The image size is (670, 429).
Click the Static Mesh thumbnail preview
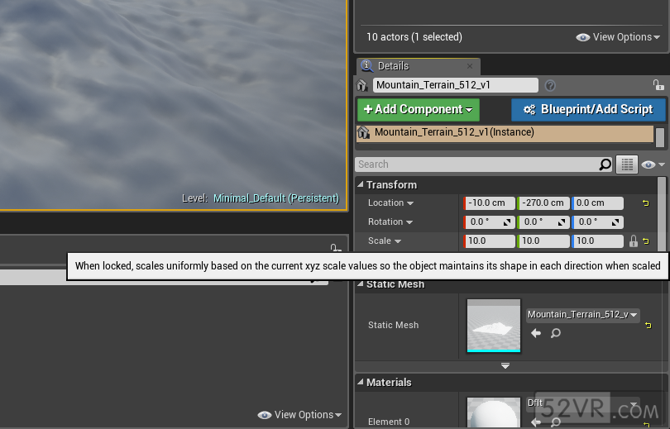click(x=494, y=326)
